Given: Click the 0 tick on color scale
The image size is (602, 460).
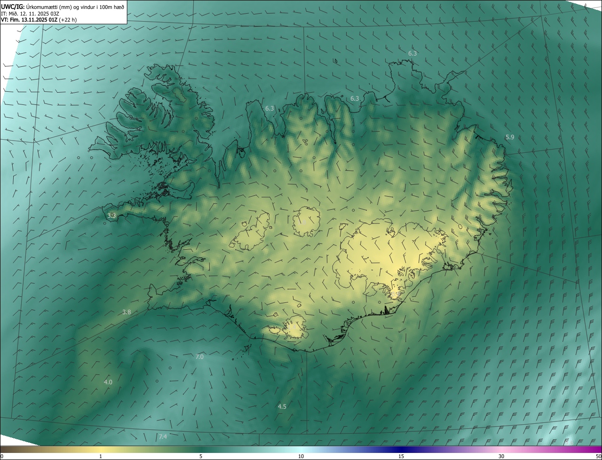Looking at the screenshot, I should coord(2,456).
